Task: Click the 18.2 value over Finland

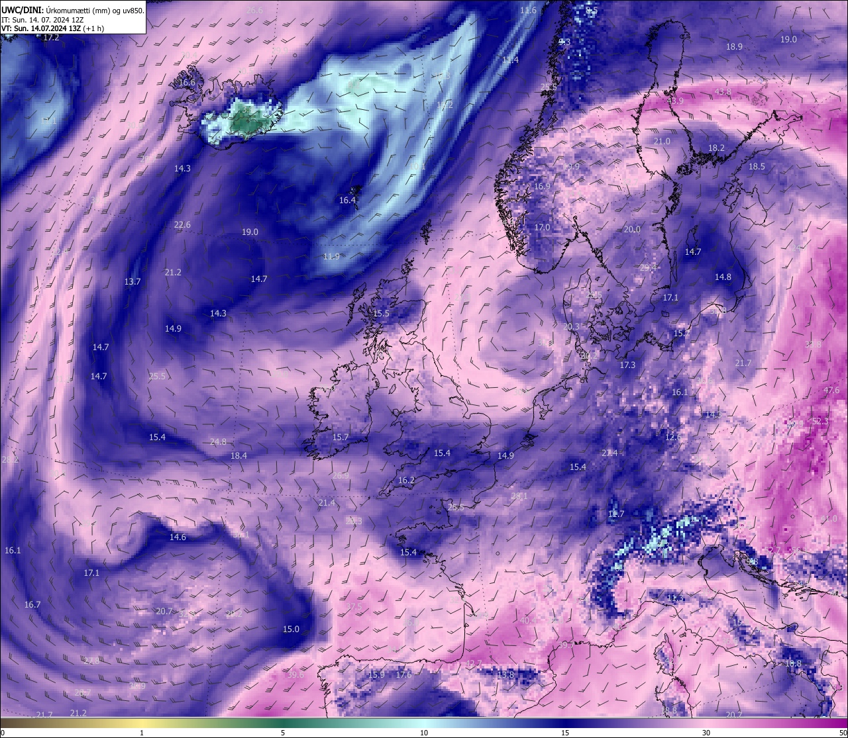Action: point(716,148)
